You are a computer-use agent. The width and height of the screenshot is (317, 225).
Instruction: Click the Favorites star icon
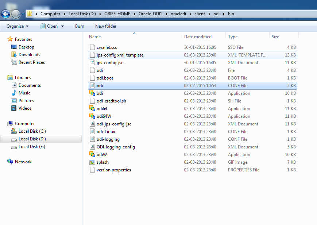click(x=10, y=39)
